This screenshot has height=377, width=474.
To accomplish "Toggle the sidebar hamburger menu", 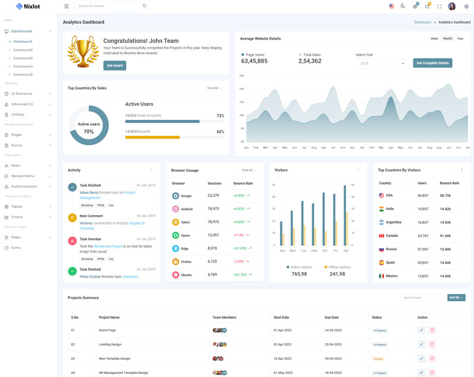I will [66, 6].
